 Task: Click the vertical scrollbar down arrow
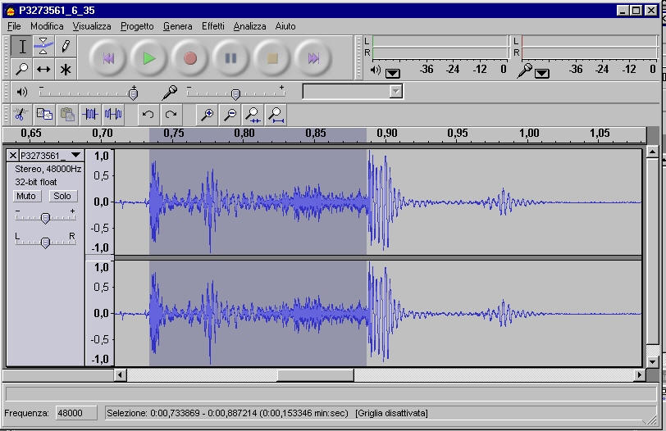(653, 362)
